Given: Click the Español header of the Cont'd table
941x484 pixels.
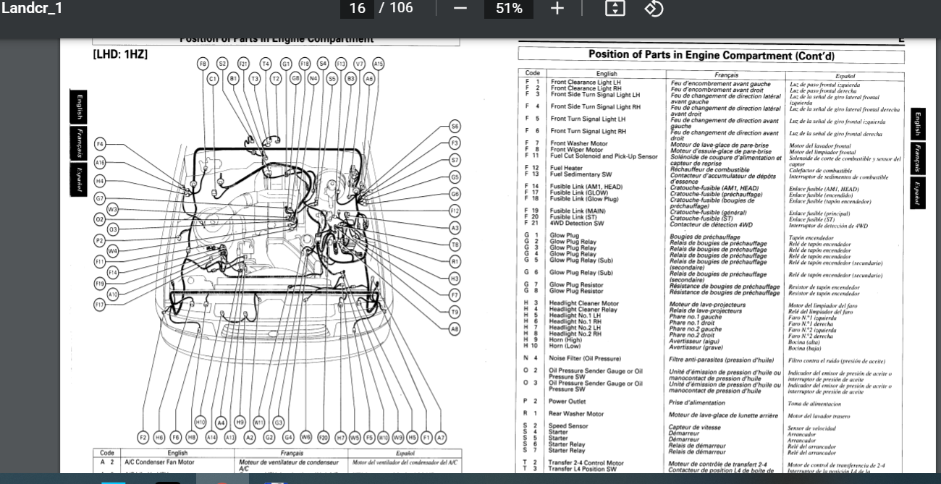Looking at the screenshot, I should pyautogui.click(x=845, y=75).
